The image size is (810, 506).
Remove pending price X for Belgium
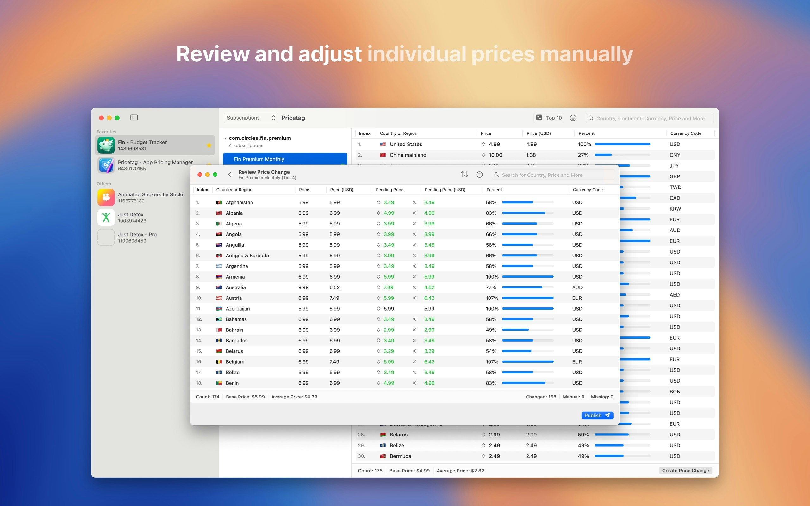(x=414, y=362)
